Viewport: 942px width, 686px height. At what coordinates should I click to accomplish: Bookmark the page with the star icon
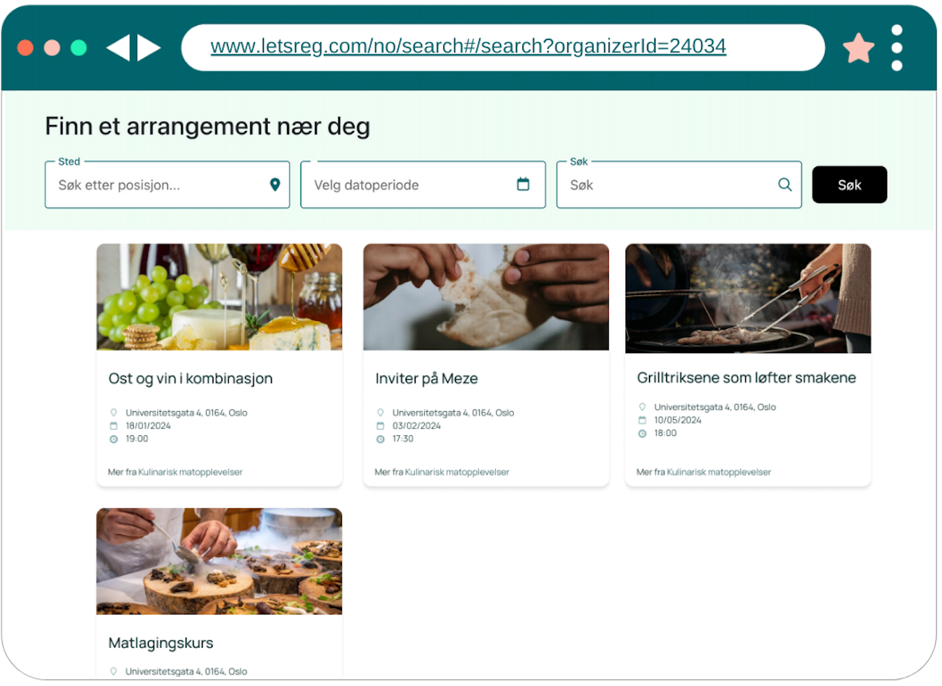[x=858, y=48]
